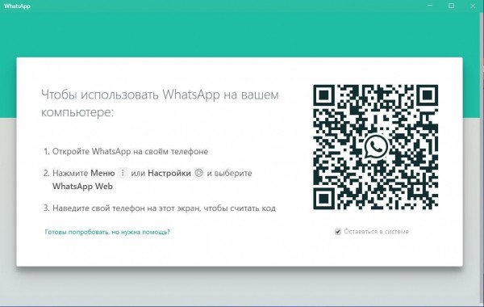Click the heading 'Чтобы использовать WhatsApp на вашем компьютере:'
484x307 pixels.
[x=160, y=103]
